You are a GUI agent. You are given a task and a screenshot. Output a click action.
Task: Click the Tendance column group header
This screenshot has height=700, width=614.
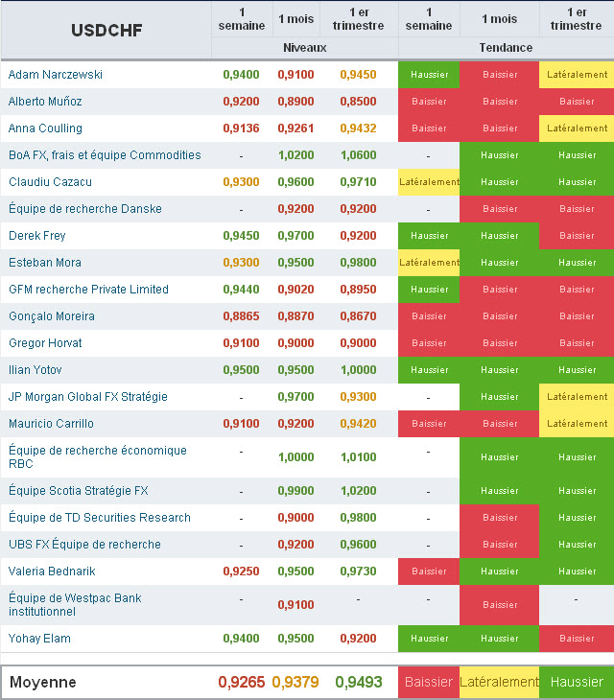[x=506, y=47]
